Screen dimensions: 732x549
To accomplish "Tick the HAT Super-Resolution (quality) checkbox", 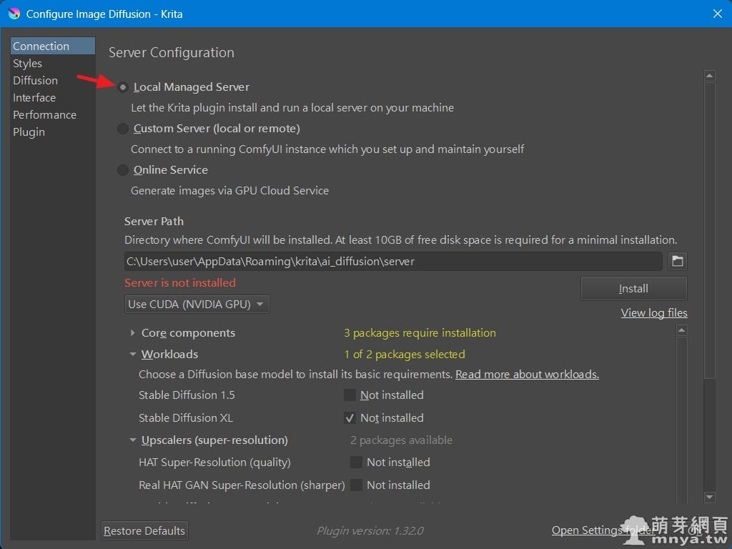I will click(x=356, y=463).
